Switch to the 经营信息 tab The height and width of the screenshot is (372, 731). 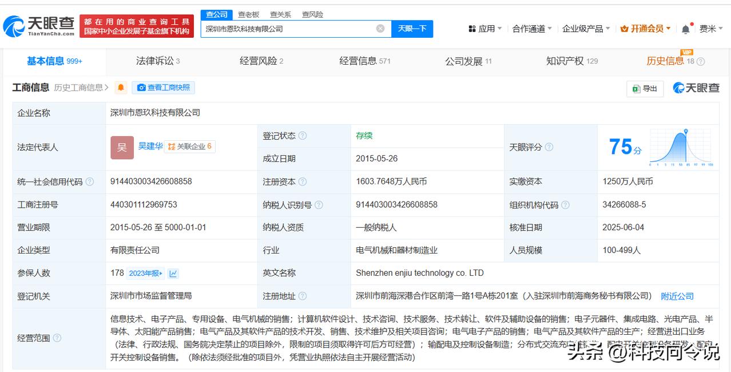click(365, 61)
